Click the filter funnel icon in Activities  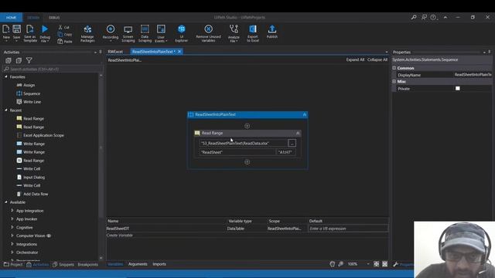click(29, 60)
